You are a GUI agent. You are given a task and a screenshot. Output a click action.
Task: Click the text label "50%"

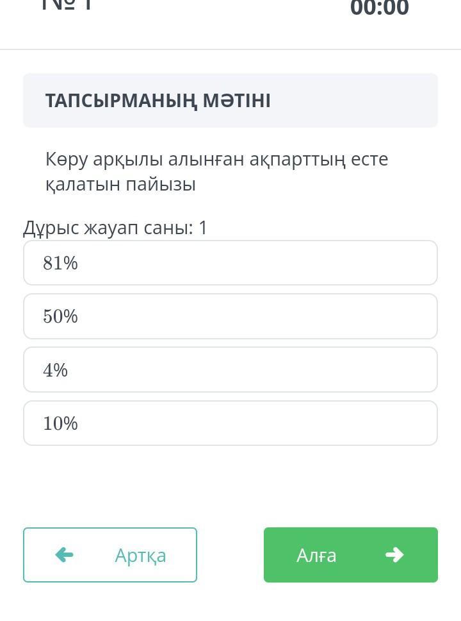pyautogui.click(x=60, y=316)
